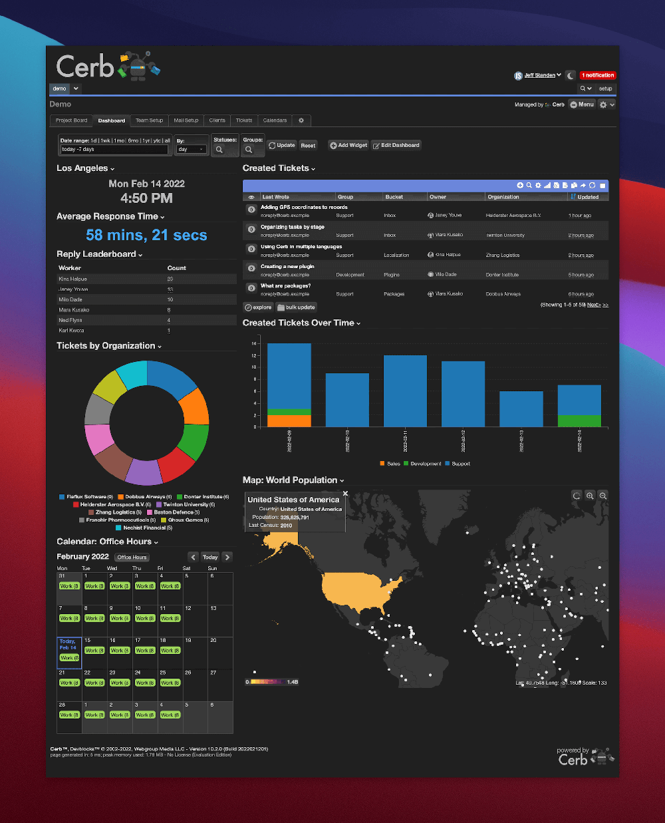
Task: Expand the Map: World Population widget menu
Action: 341,480
